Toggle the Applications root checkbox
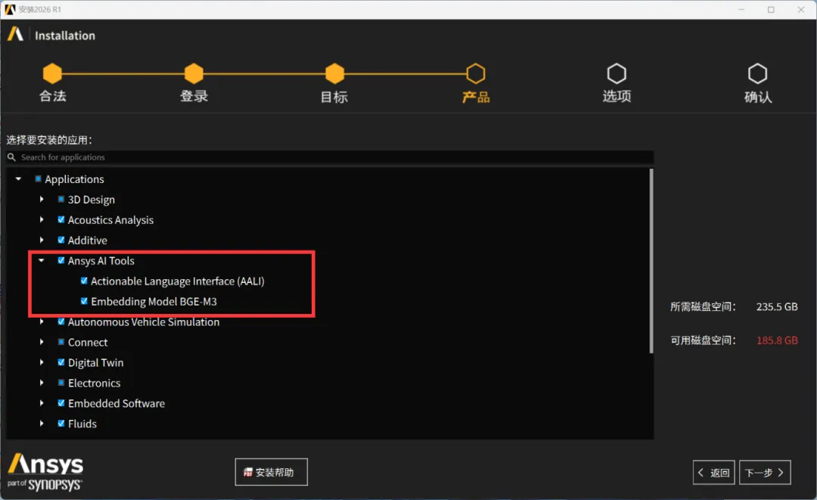The width and height of the screenshot is (817, 500). [38, 179]
